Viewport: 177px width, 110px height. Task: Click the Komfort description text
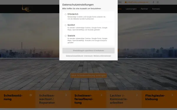point(87,29)
